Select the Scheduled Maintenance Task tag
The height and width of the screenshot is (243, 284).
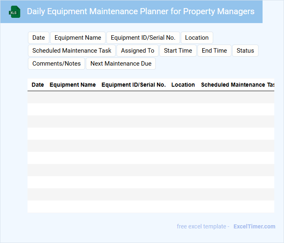(72, 51)
